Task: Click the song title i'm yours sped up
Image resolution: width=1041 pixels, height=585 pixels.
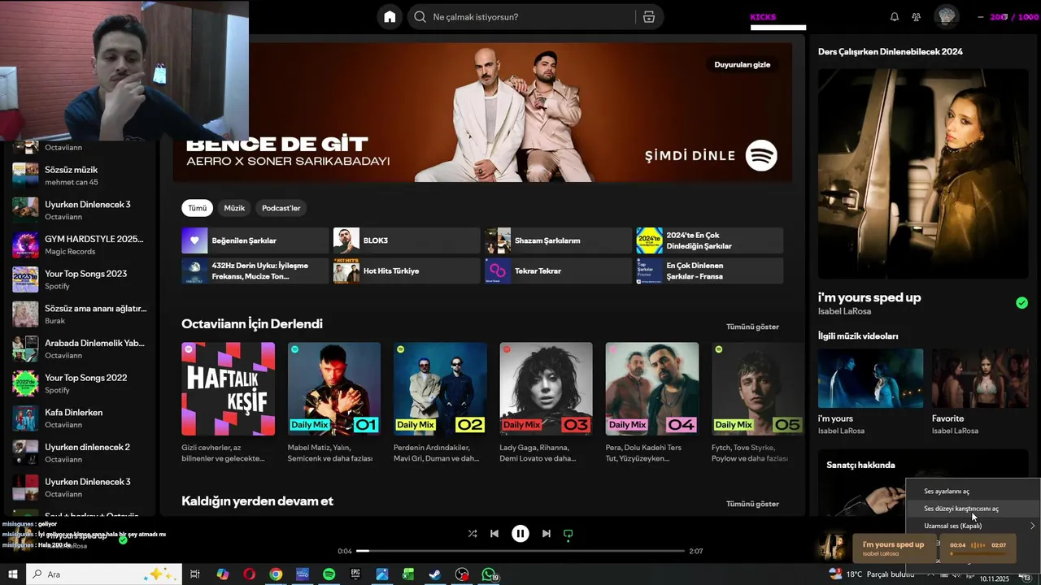Action: pos(869,297)
